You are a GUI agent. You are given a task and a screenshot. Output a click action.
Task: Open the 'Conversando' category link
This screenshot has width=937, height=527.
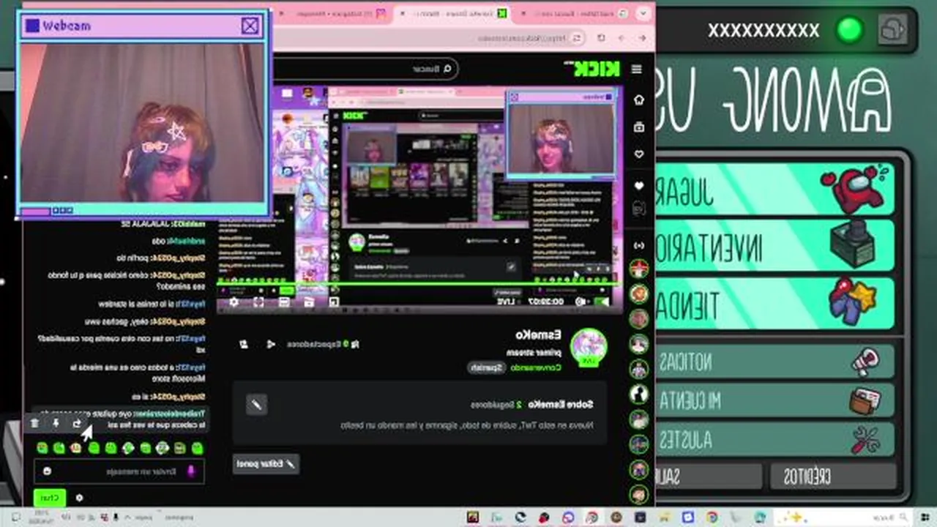pyautogui.click(x=535, y=367)
